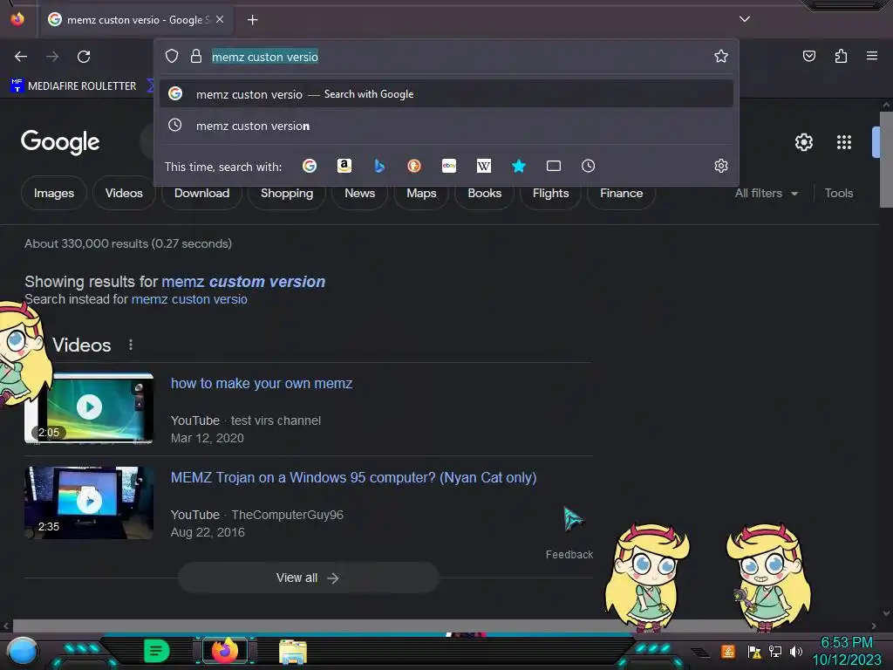Image resolution: width=893 pixels, height=670 pixels.
Task: Search this time with Wikipedia icon
Action: coord(483,166)
